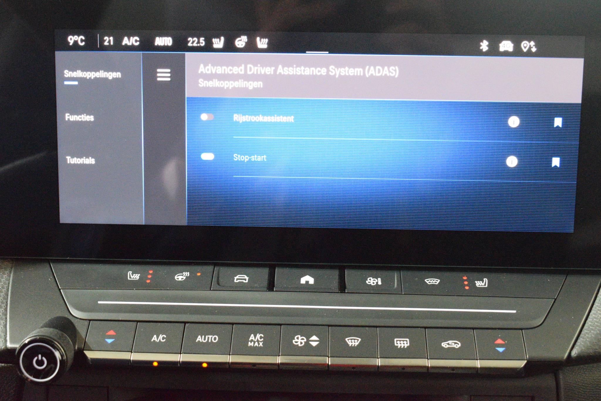Tap the location data sharing icon

pyautogui.click(x=529, y=47)
